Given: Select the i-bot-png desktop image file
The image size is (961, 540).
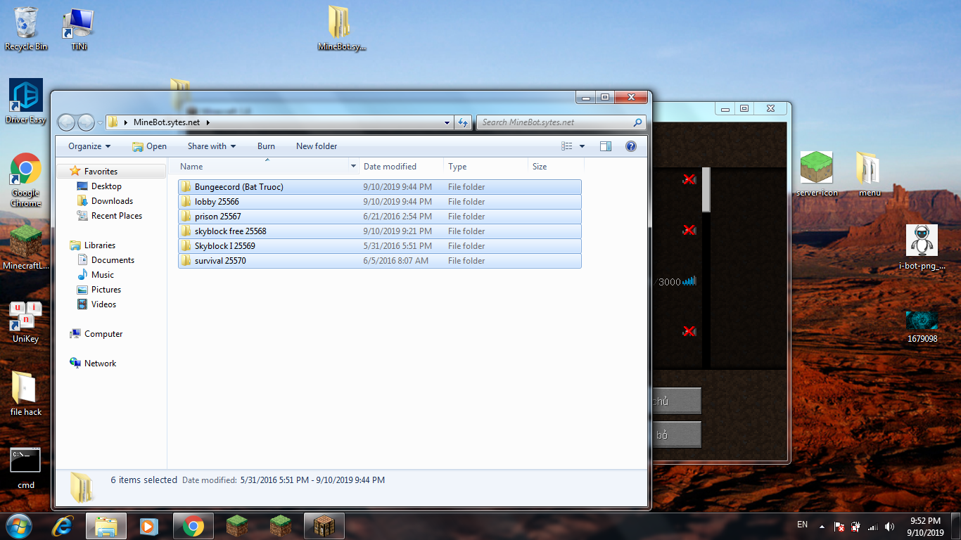Looking at the screenshot, I should 922,247.
